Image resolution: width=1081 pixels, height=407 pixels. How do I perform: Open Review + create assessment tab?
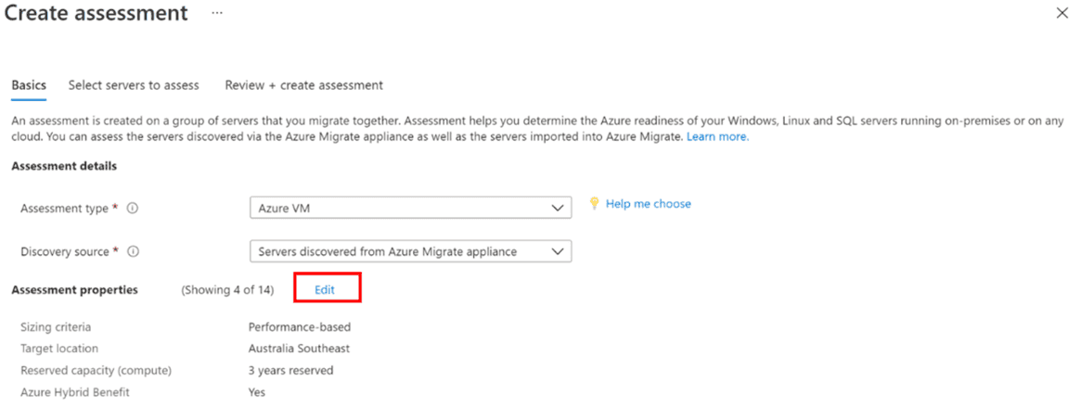(304, 85)
